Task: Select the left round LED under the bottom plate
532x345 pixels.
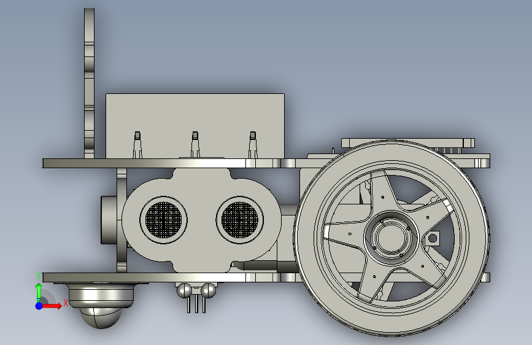Action: 184,290
